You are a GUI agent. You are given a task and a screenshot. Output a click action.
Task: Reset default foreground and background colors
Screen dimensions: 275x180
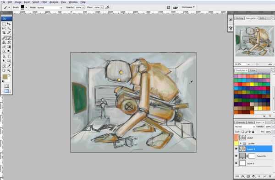[3, 81]
